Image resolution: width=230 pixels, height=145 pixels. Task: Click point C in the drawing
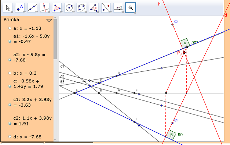coord(99,83)
